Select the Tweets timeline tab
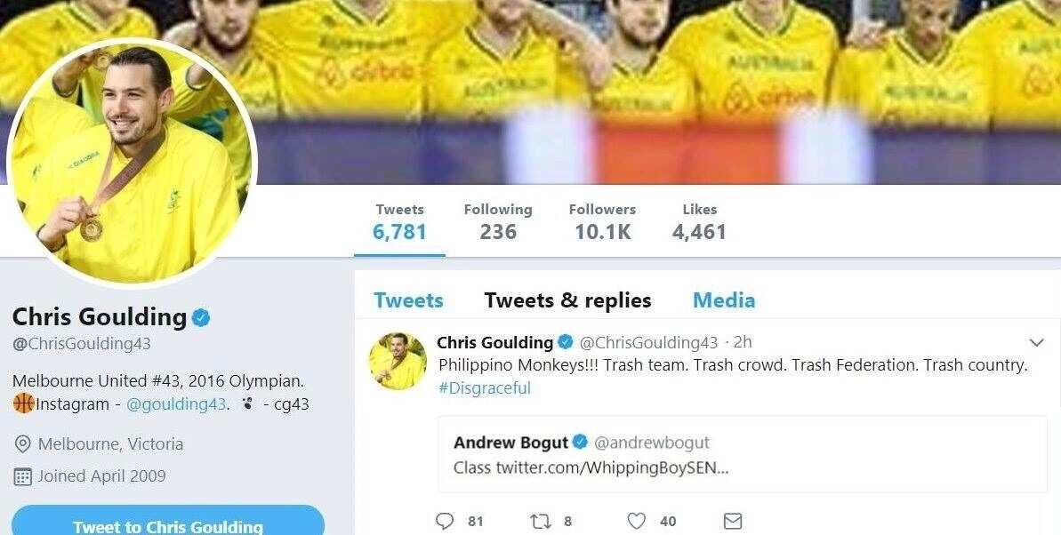1061x535 pixels. pos(409,300)
